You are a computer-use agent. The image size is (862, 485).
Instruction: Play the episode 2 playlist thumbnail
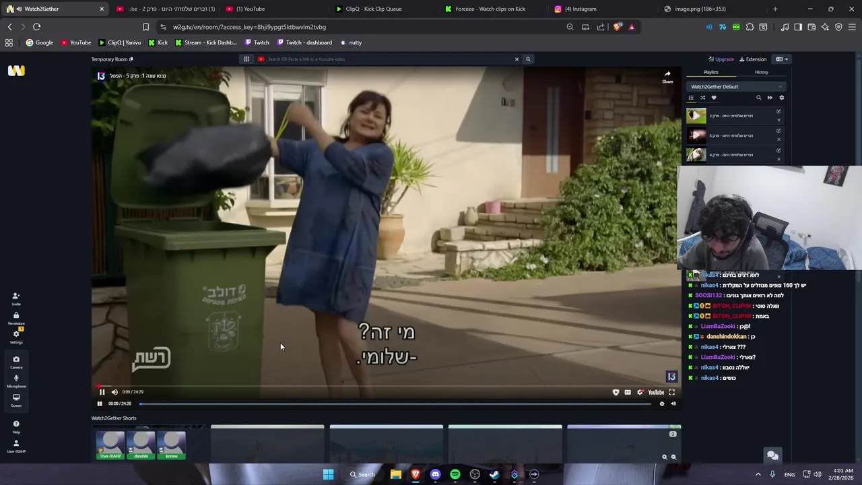click(x=696, y=116)
